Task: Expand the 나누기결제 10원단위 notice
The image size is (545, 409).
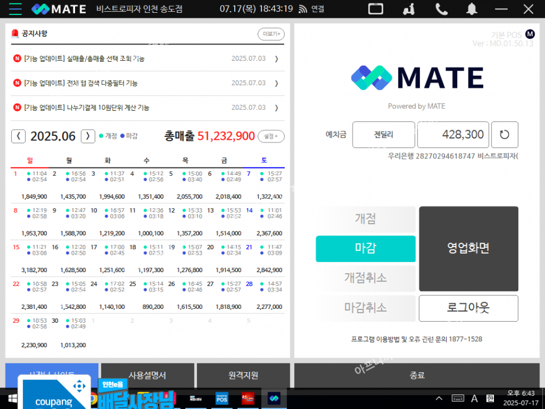Action: click(x=276, y=107)
